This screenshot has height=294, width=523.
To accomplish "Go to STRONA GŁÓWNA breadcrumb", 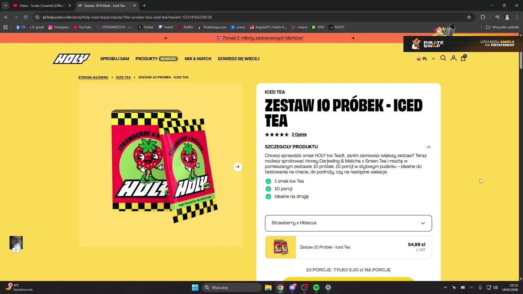I will coord(93,77).
